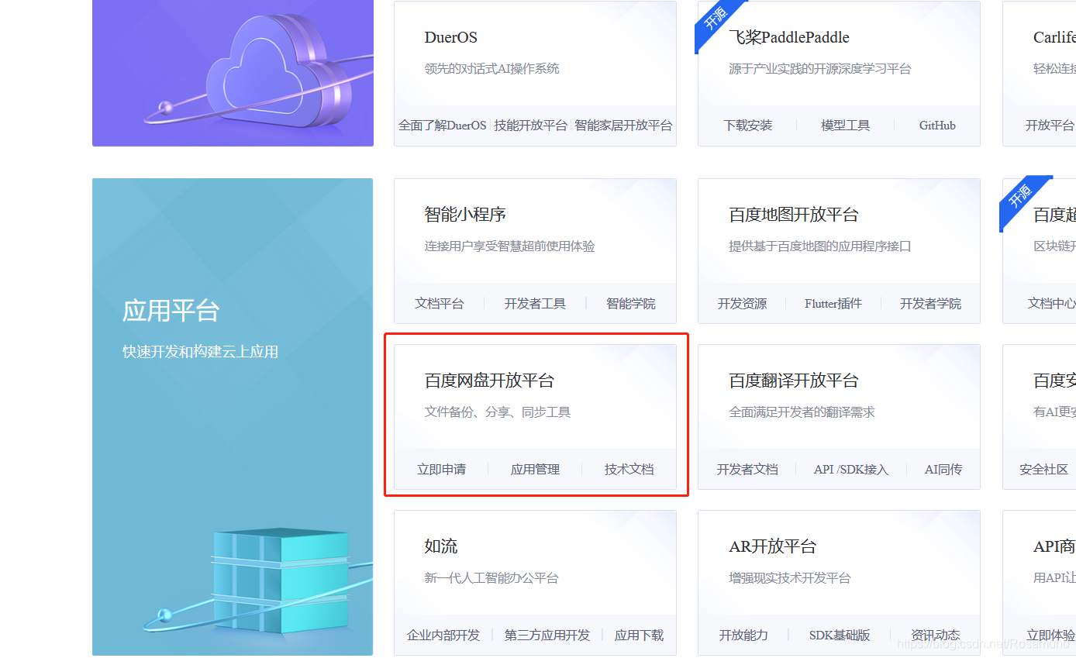Open 技能开放平台 link under DuerOS
Screen dimensions: 1076x658
(x=531, y=126)
